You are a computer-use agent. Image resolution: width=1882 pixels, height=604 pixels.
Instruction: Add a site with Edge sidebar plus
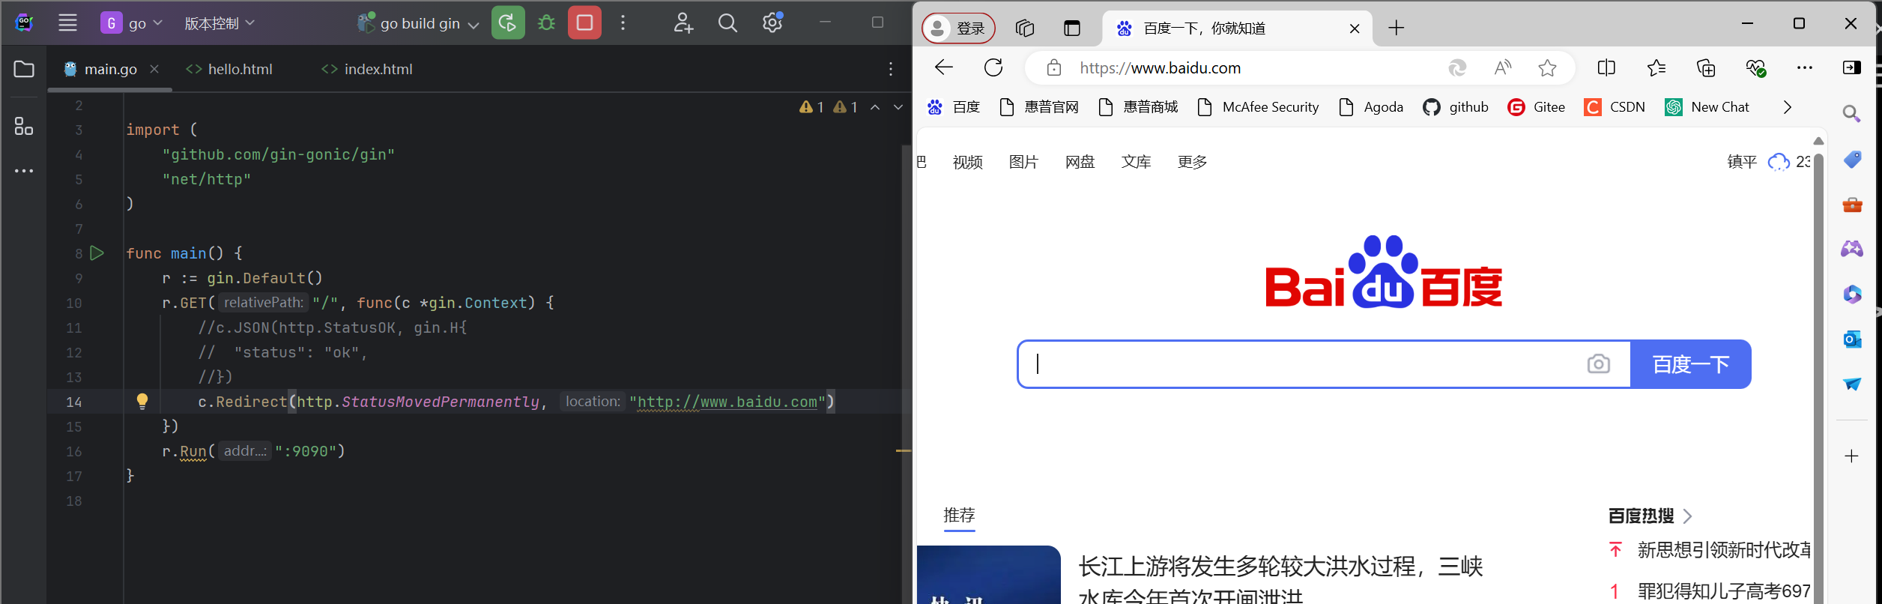click(x=1852, y=456)
